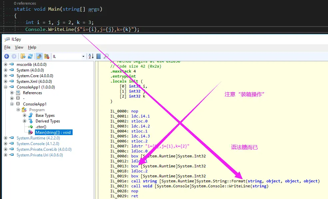Expand the System.Core (4.0.0.0) node
This screenshot has height=199, width=328.
click(x=6, y=76)
